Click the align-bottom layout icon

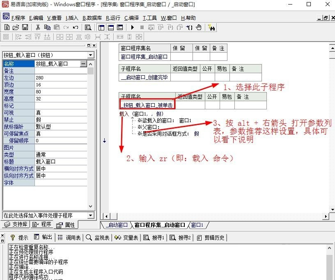click(47, 37)
